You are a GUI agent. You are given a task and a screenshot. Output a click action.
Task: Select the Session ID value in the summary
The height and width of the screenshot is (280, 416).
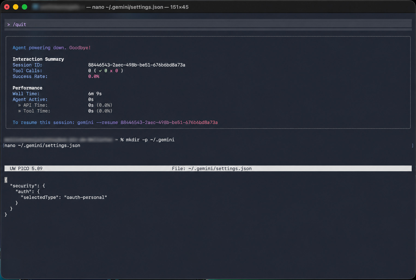tap(137, 65)
